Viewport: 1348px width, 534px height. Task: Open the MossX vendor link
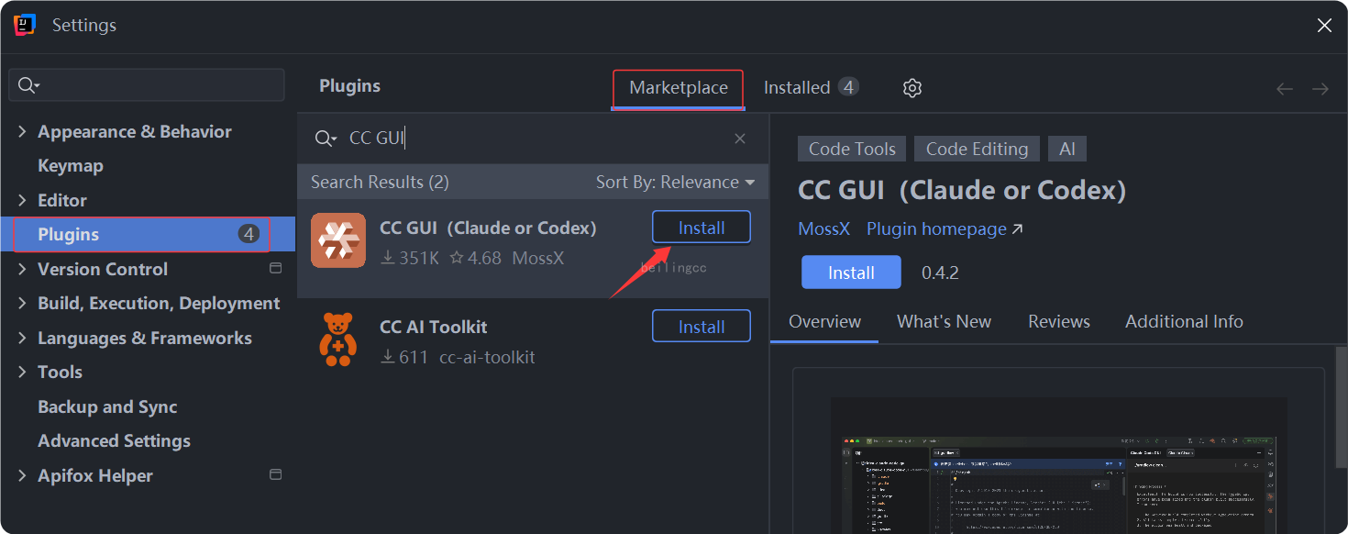pyautogui.click(x=824, y=228)
